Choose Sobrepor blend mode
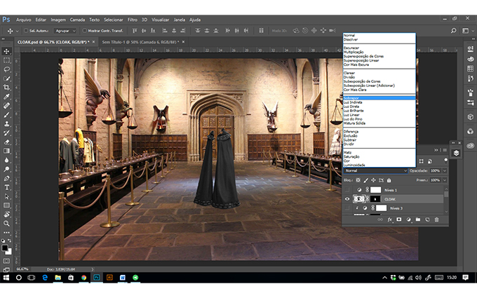The image size is (477, 298). tap(379, 98)
